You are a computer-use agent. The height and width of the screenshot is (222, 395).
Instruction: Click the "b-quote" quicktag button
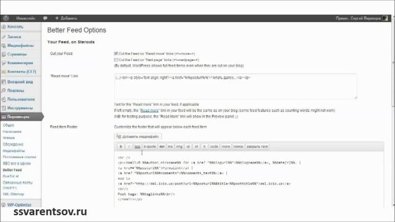point(149,147)
